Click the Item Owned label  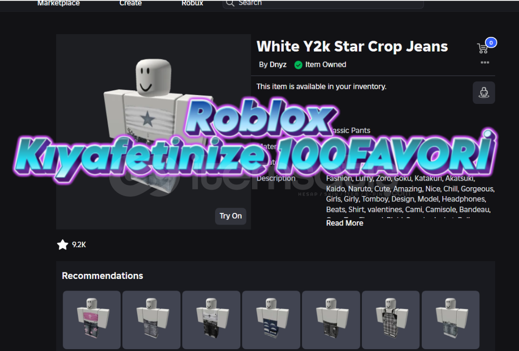pos(325,65)
